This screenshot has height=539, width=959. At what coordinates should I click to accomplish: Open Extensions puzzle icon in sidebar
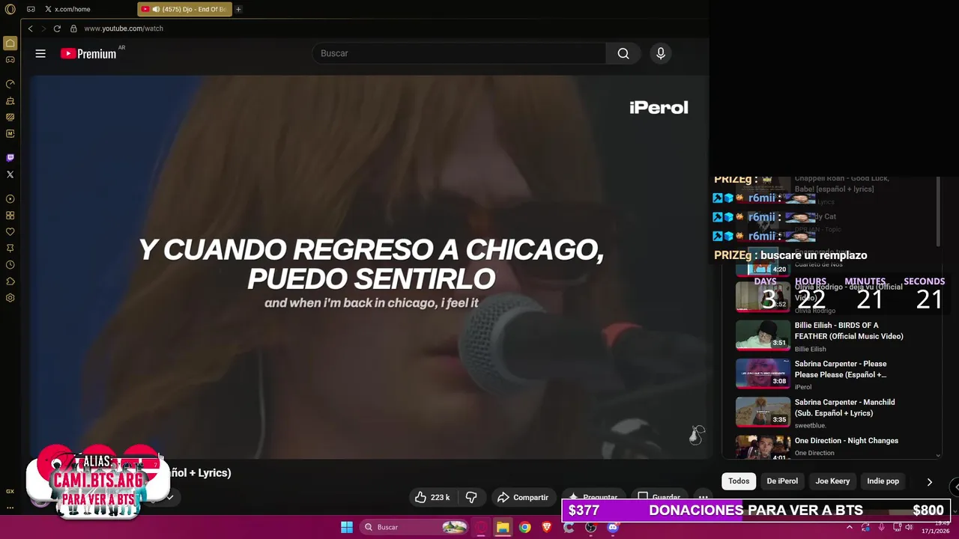click(10, 281)
